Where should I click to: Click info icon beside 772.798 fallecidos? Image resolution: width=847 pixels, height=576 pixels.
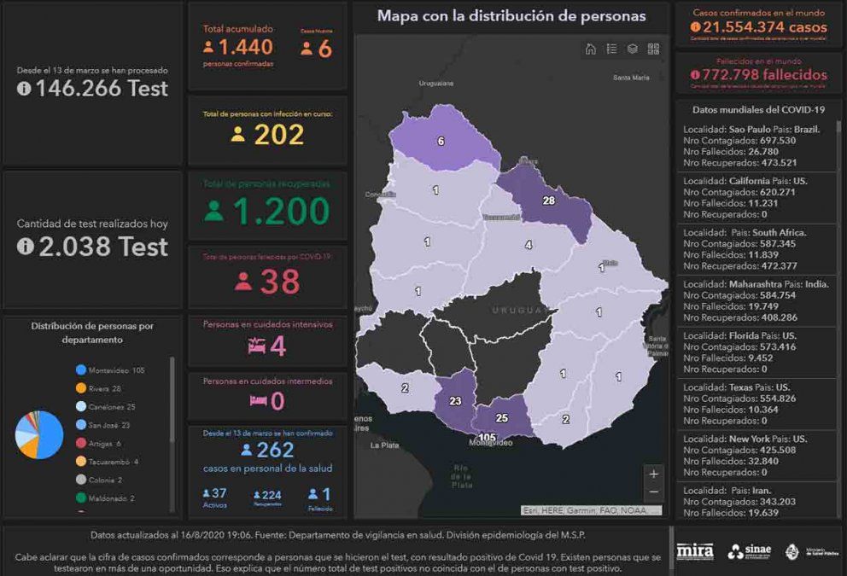(696, 75)
